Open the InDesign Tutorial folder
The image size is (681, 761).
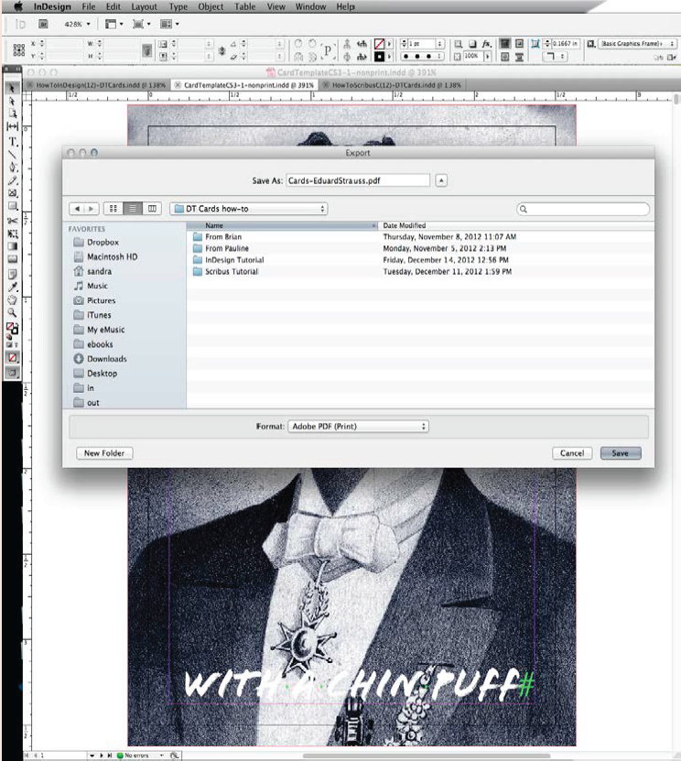(x=233, y=260)
